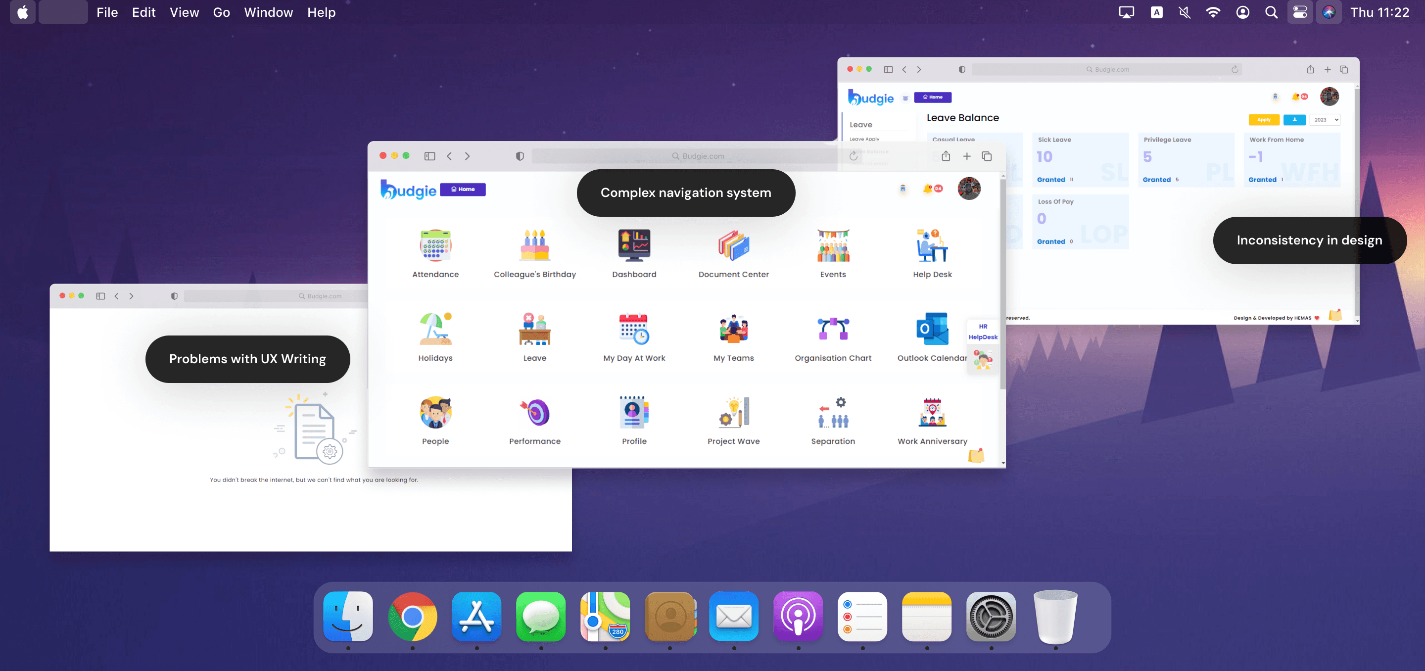The image size is (1425, 671).
Task: Open the Project Wave icon
Action: coord(733,412)
